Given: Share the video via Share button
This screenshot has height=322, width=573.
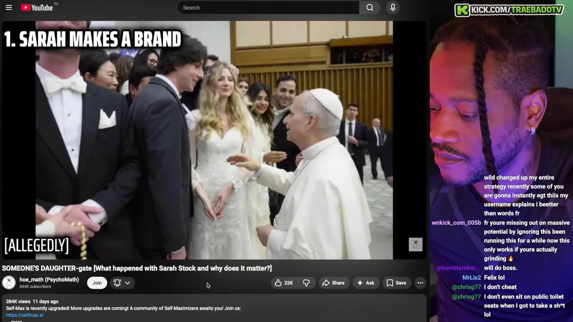Looking at the screenshot, I should point(334,283).
